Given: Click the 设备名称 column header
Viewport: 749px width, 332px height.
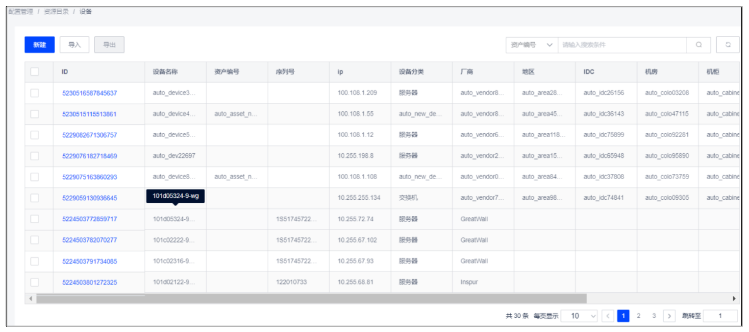Looking at the screenshot, I should point(175,72).
